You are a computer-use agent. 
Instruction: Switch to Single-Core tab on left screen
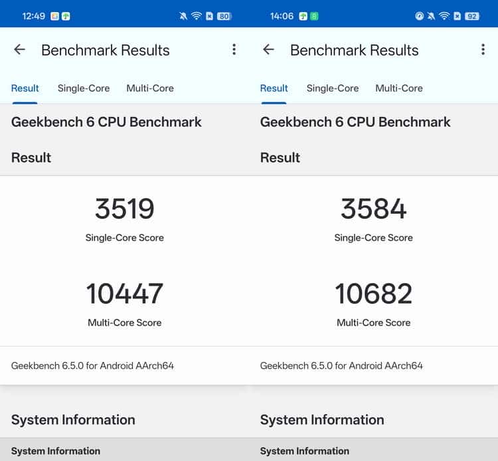pyautogui.click(x=84, y=88)
